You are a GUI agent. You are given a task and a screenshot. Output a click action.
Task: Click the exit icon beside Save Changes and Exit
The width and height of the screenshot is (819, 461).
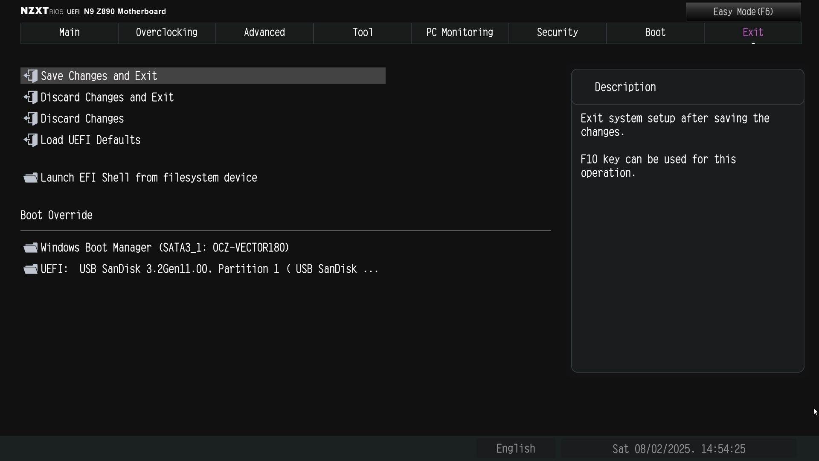[x=31, y=76]
